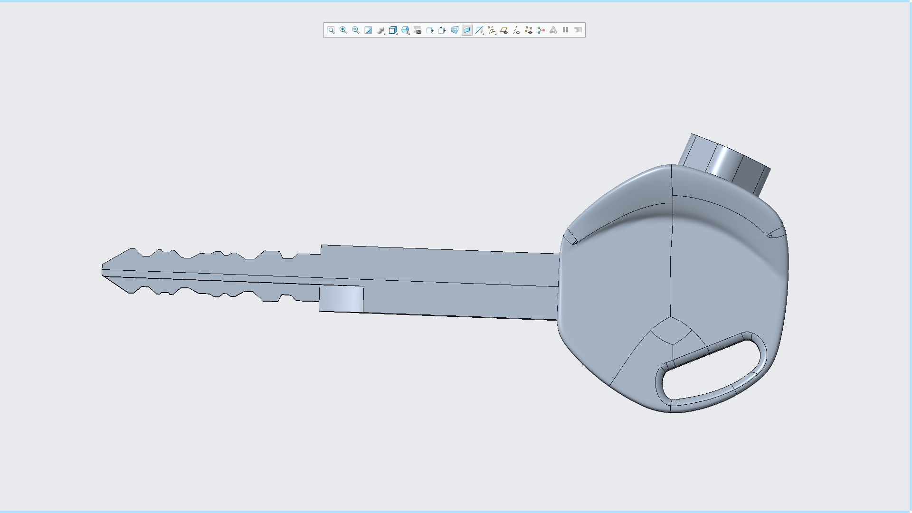Open the View Manager camera-table icon
Viewport: 912px width, 513px height.
click(x=418, y=30)
